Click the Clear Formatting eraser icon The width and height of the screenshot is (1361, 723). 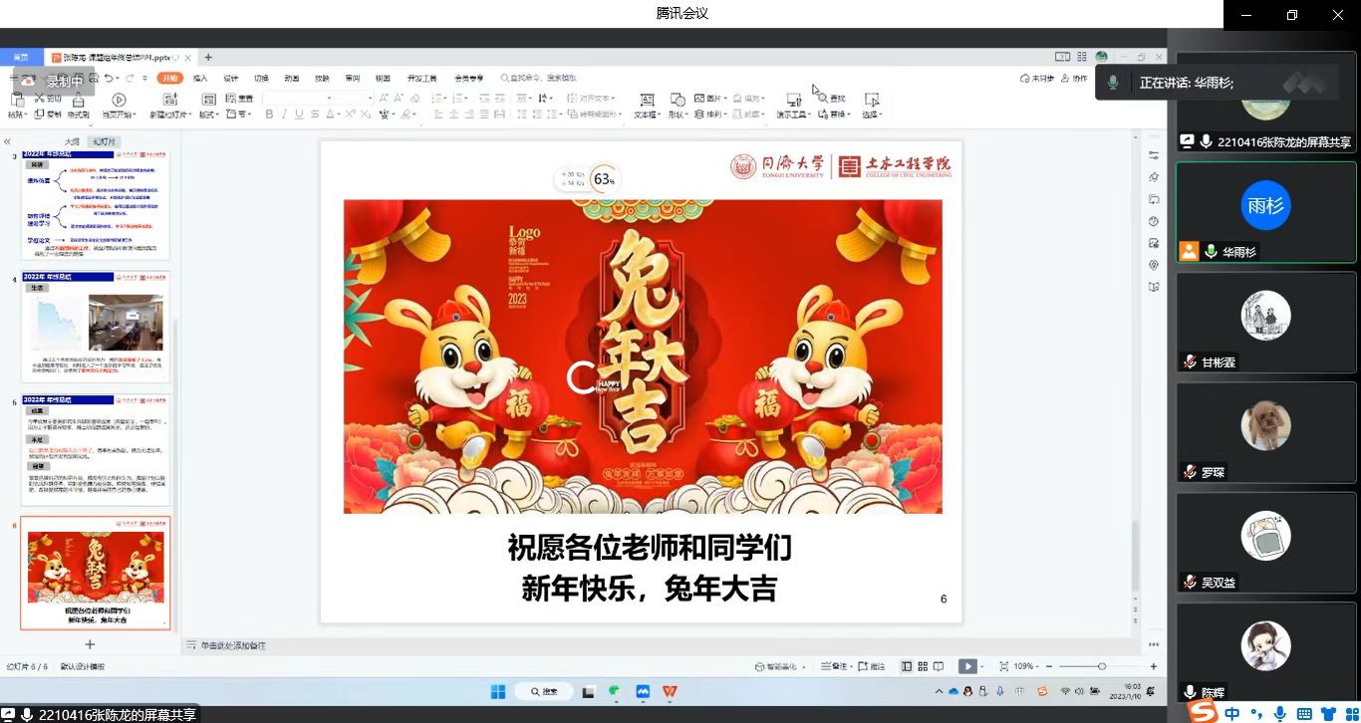coord(414,99)
